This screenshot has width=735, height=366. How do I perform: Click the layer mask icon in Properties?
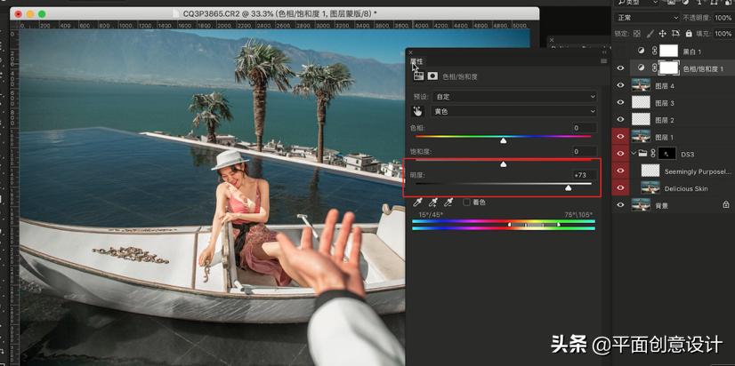(433, 76)
